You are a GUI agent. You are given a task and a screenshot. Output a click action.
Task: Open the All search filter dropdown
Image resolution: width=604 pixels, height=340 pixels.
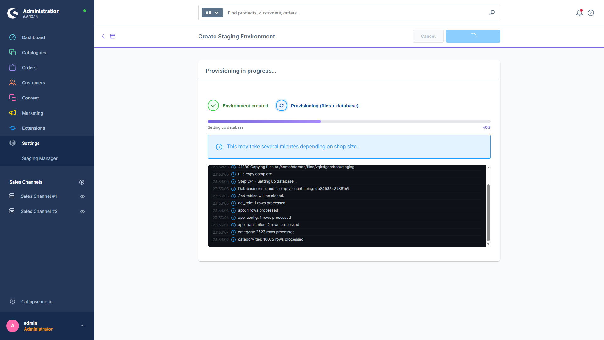(212, 13)
